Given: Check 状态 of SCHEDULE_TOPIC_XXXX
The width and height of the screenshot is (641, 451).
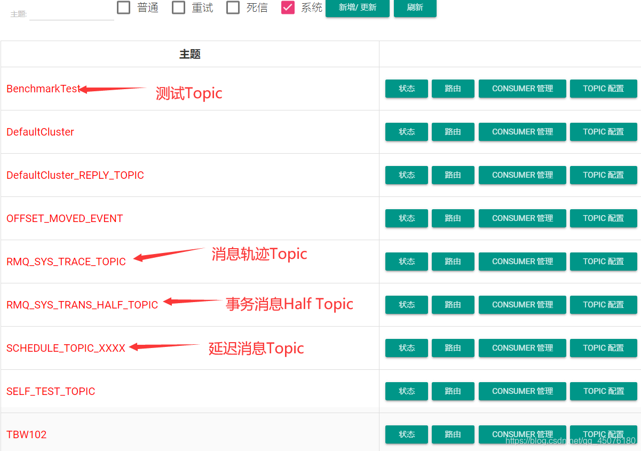Looking at the screenshot, I should click(407, 348).
